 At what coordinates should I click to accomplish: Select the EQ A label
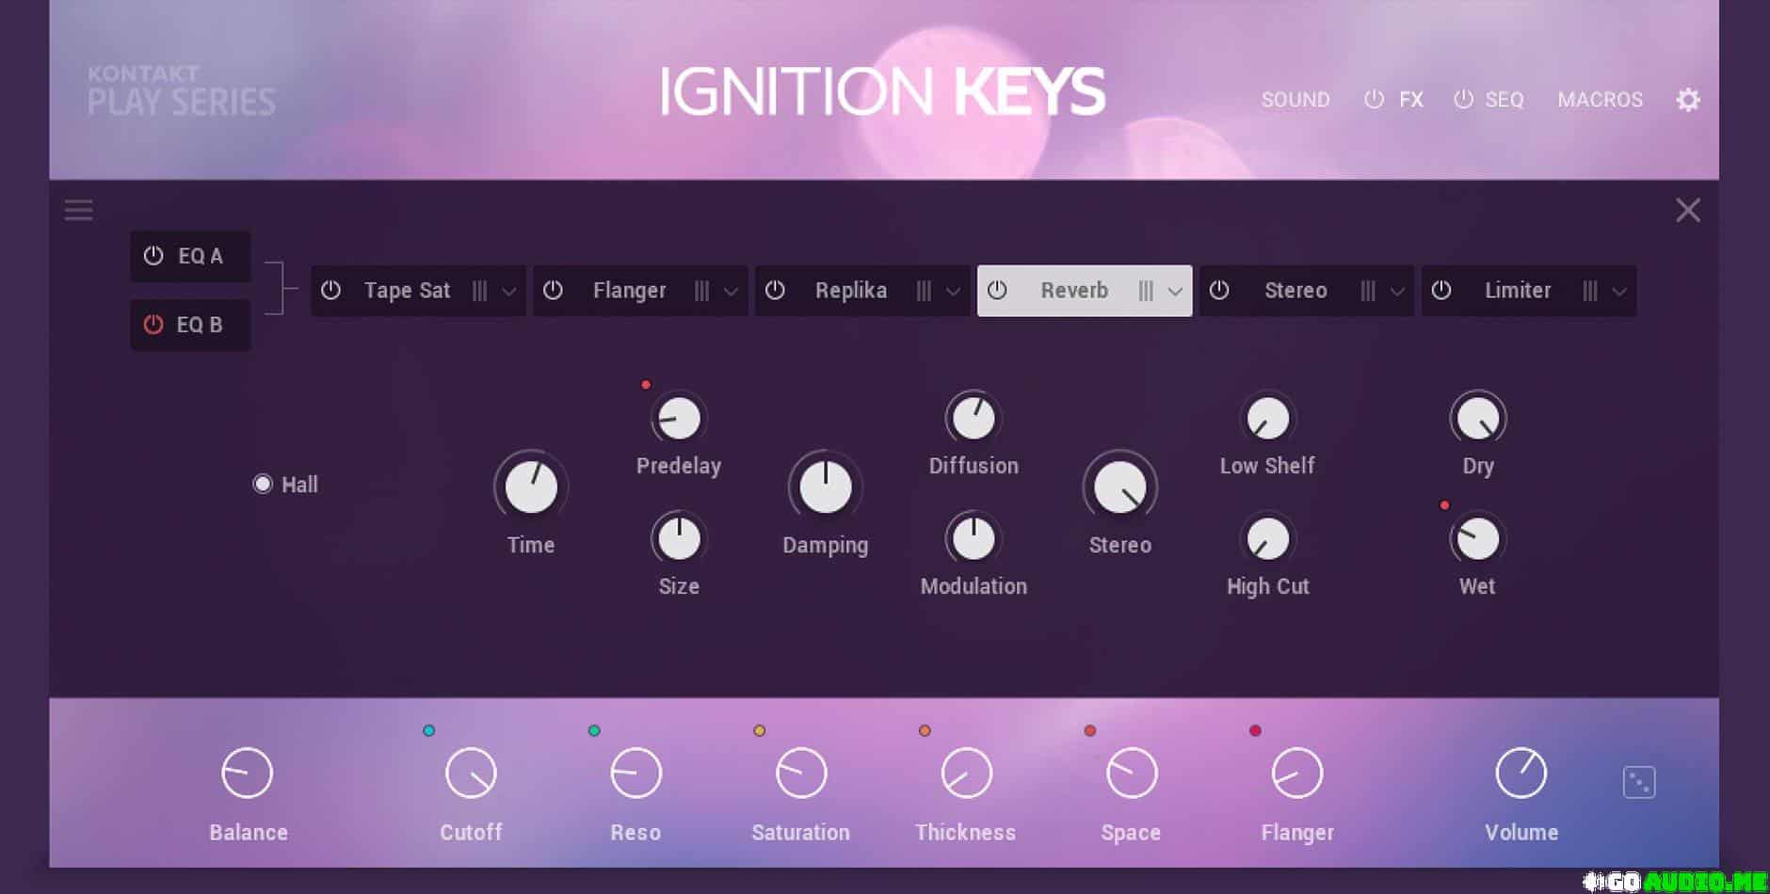click(x=201, y=256)
